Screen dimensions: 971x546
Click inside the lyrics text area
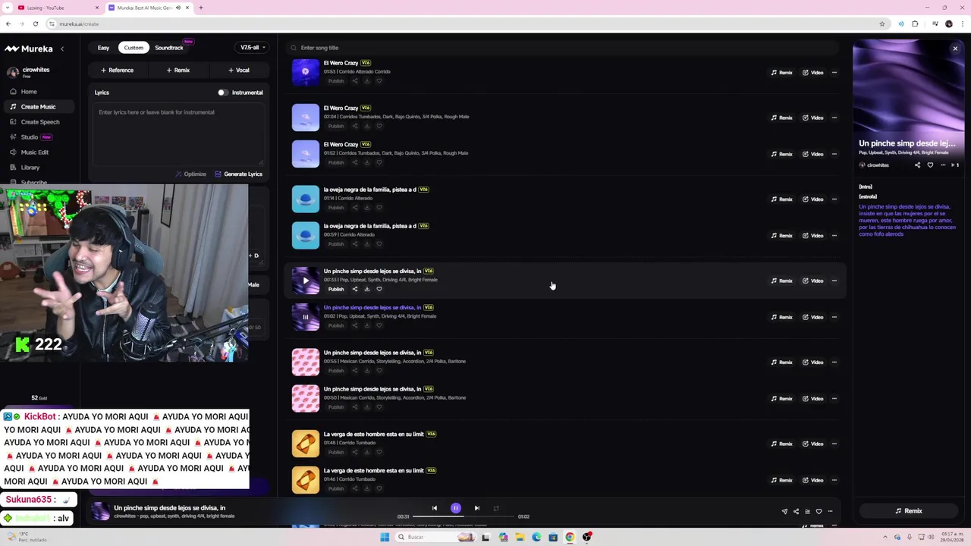click(178, 134)
